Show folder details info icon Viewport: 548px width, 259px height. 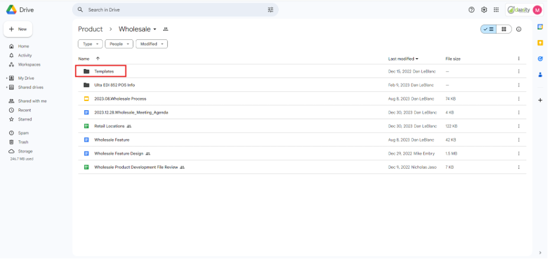point(519,29)
